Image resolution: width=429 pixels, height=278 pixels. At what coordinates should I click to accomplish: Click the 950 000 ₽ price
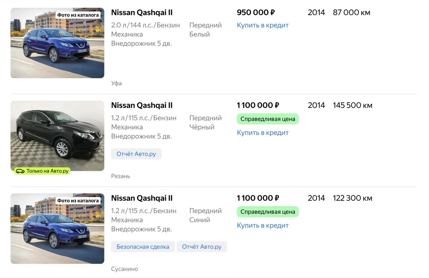point(256,13)
